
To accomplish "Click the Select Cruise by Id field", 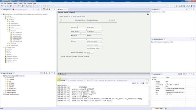I will (x=90, y=53).
